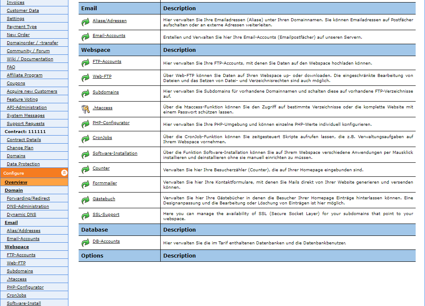425x306 pixels.
Task: Open Contract Details in the sidebar
Action: (x=24, y=140)
